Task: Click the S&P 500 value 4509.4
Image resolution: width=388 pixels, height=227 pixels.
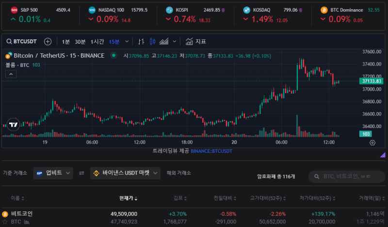Action: coord(63,10)
